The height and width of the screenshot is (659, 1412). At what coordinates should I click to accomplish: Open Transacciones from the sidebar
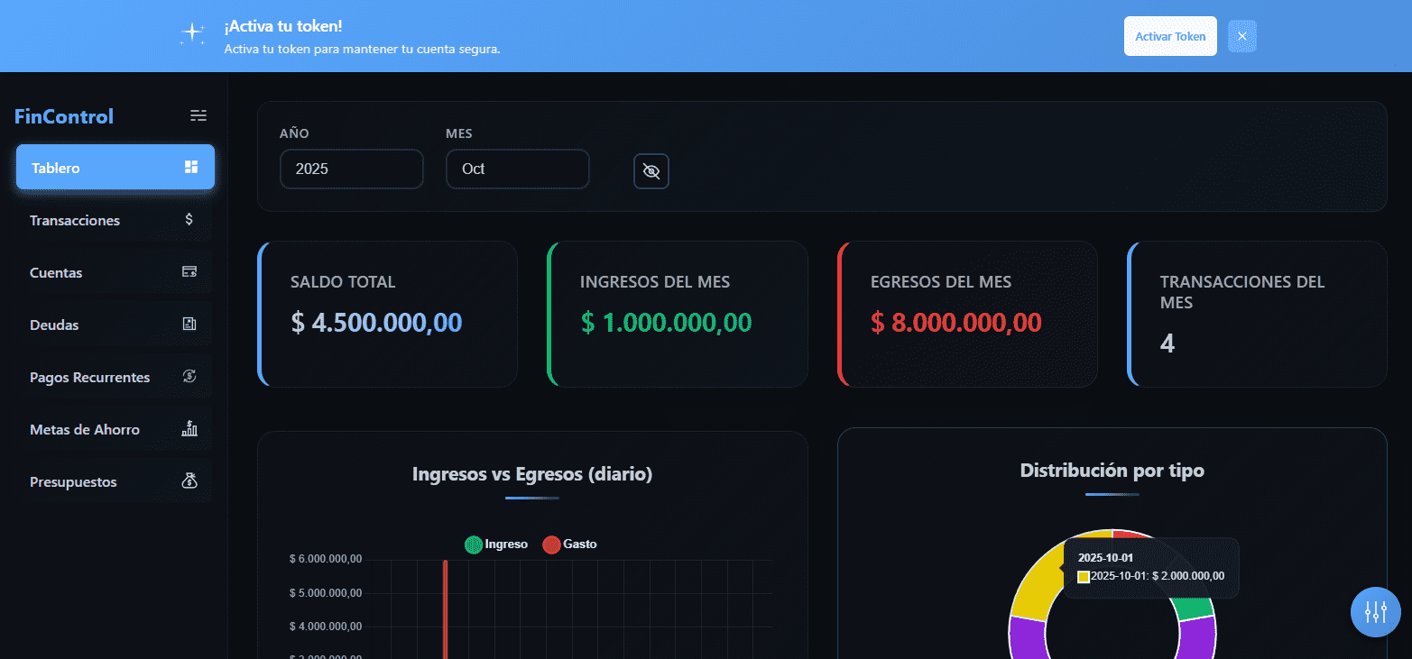tap(75, 219)
